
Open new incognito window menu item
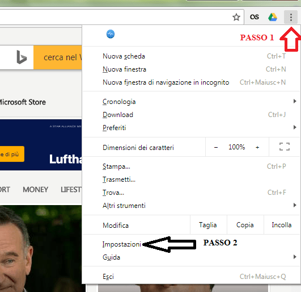[191, 82]
